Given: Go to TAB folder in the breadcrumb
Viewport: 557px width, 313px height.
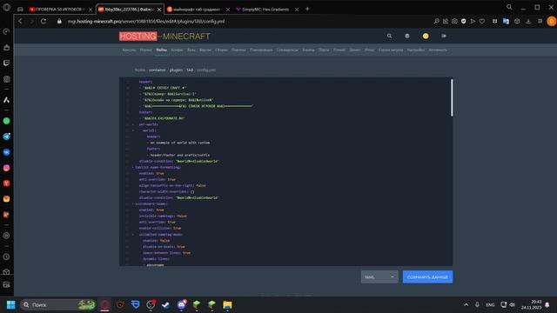Looking at the screenshot, I should tap(190, 70).
